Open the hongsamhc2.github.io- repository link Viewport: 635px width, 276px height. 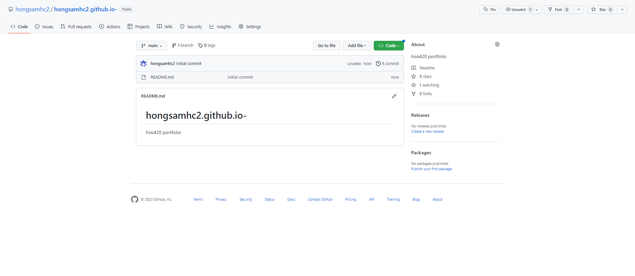click(85, 9)
